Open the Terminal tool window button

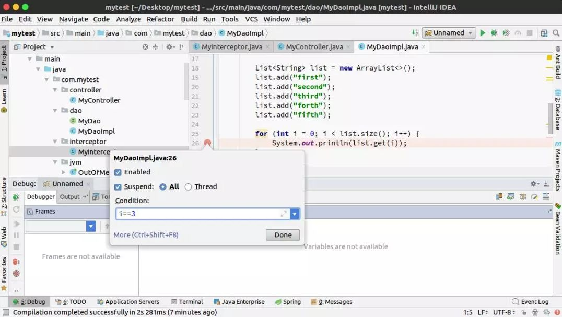187,302
